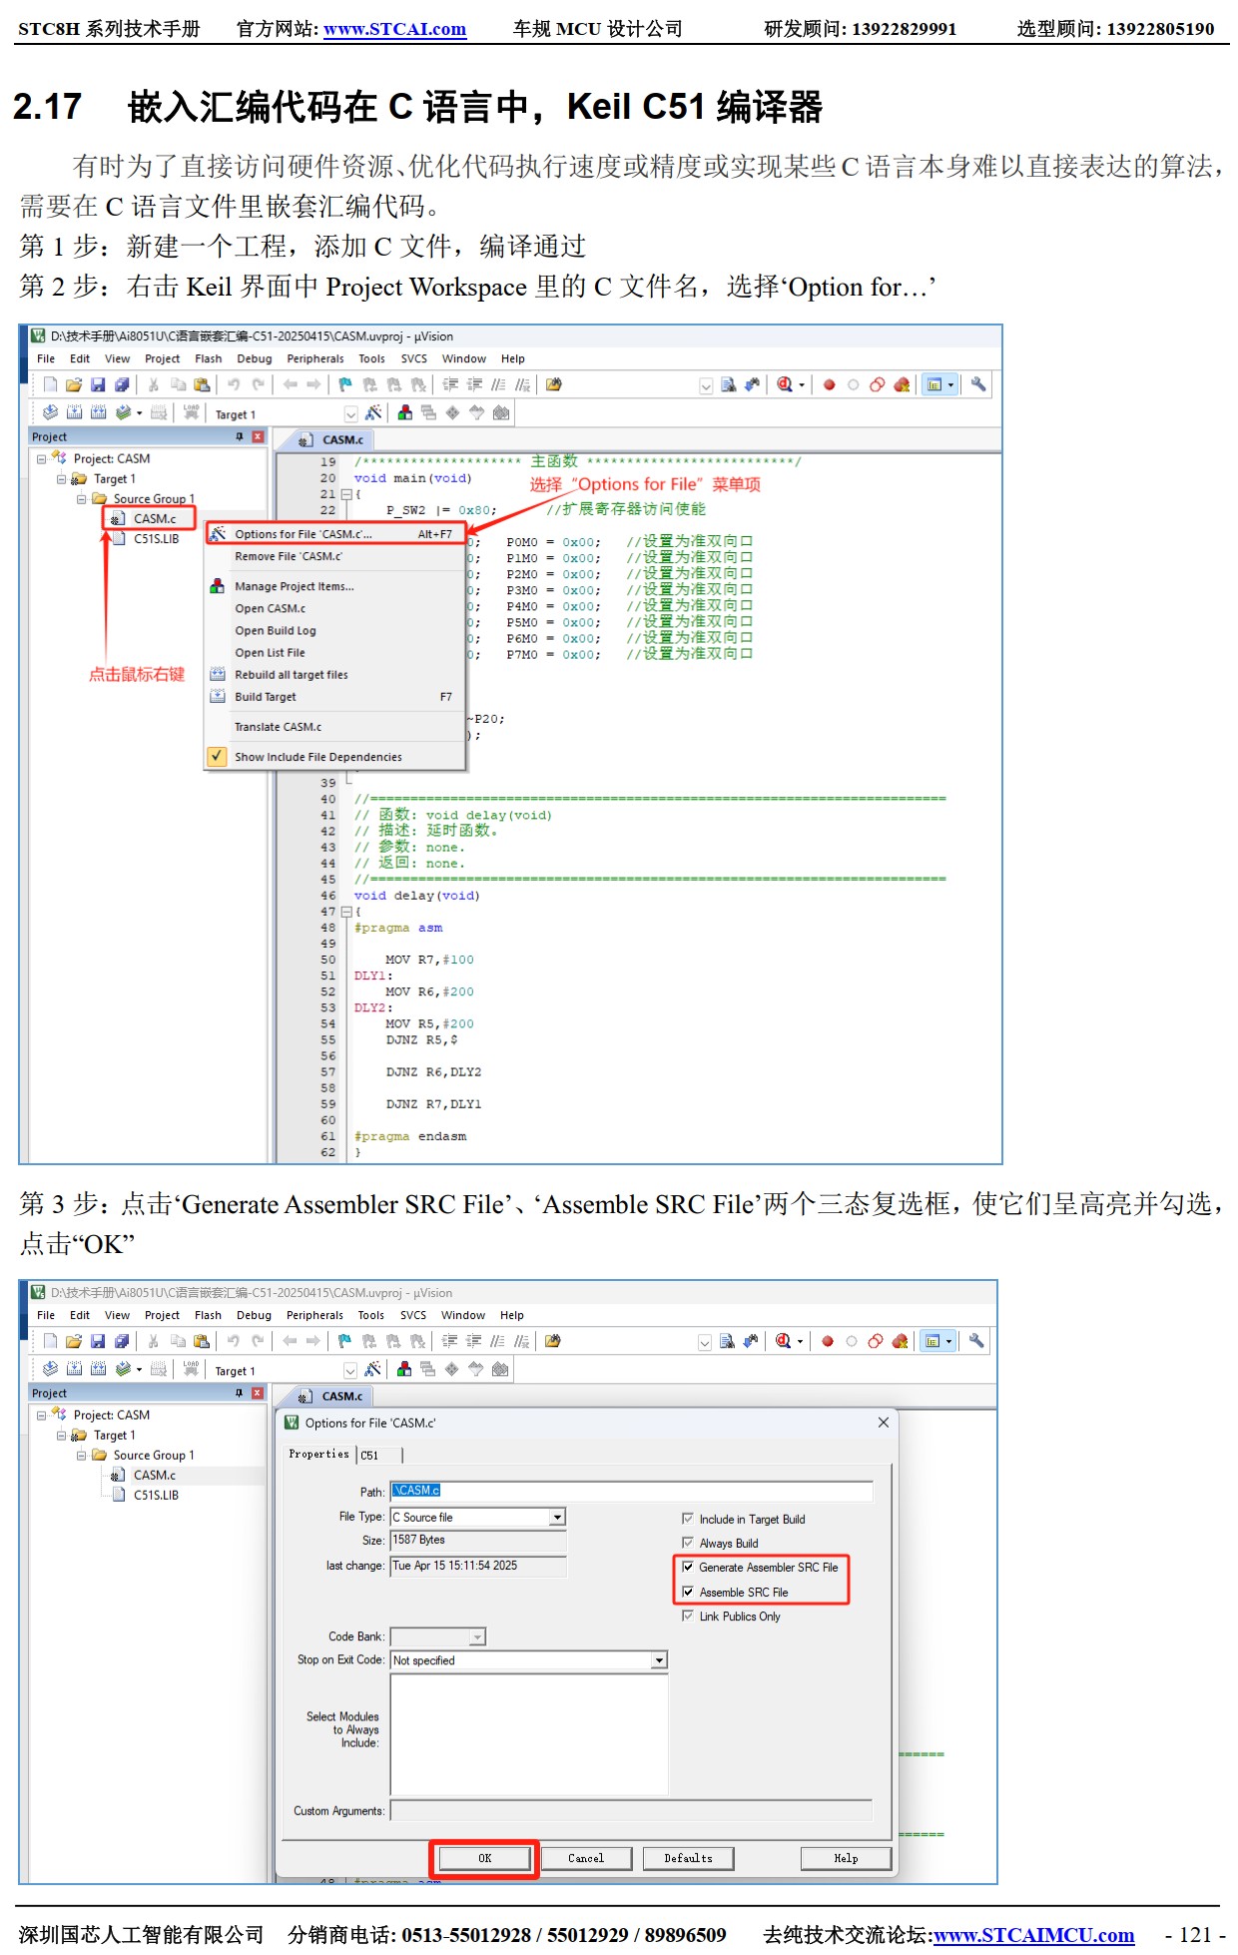Viewport: 1238px width, 1955px height.
Task: Click Undo arrow icon in context-menu screenshot toolbar
Action: point(234,384)
